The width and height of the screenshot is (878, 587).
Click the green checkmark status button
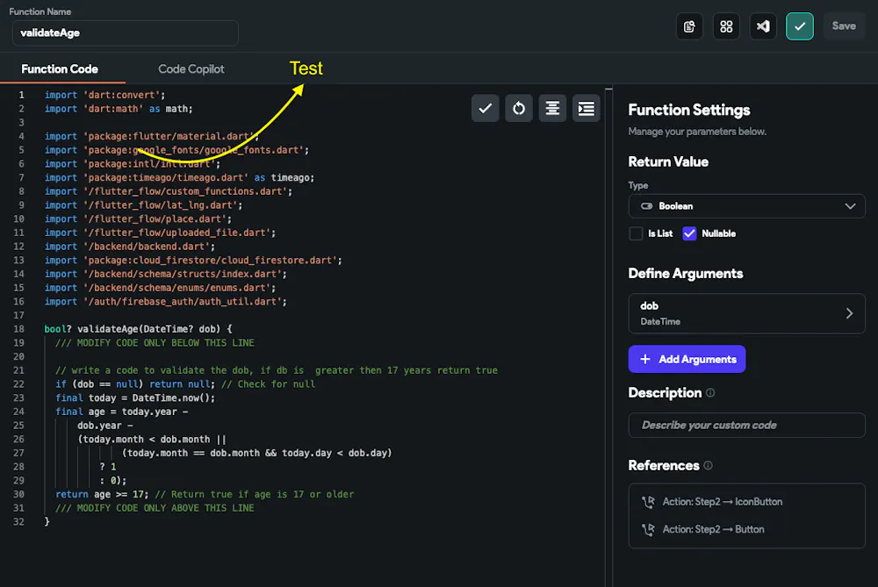pos(800,26)
